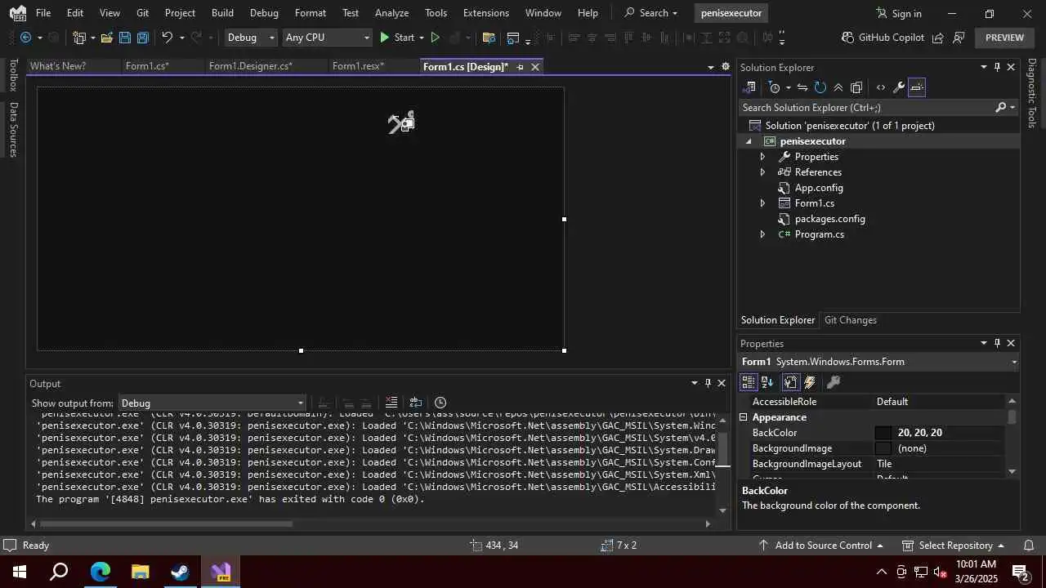This screenshot has height=588, width=1046.
Task: Open Microsoft Edge from the taskbar
Action: (x=100, y=572)
